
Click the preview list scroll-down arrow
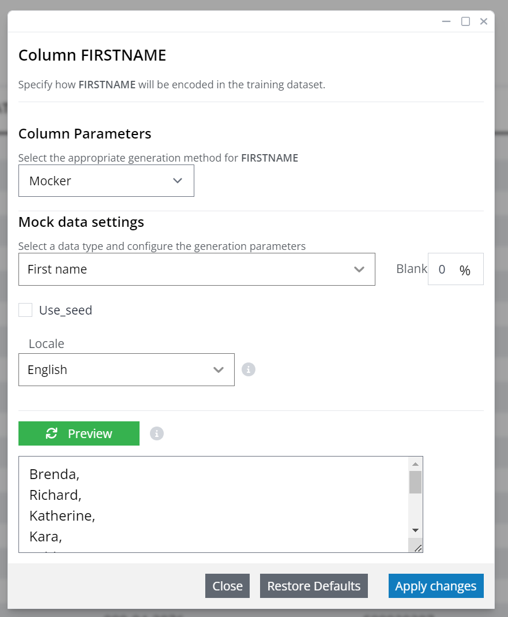[415, 530]
